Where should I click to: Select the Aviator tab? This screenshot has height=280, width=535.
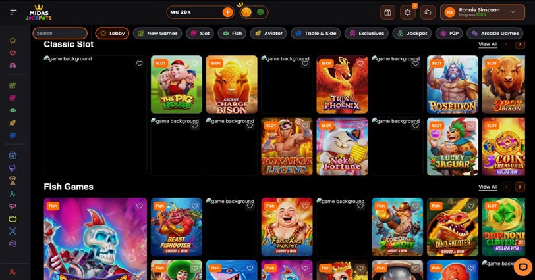[x=269, y=34]
